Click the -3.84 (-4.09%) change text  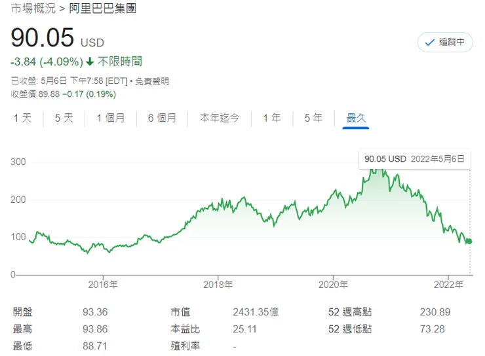(x=47, y=62)
